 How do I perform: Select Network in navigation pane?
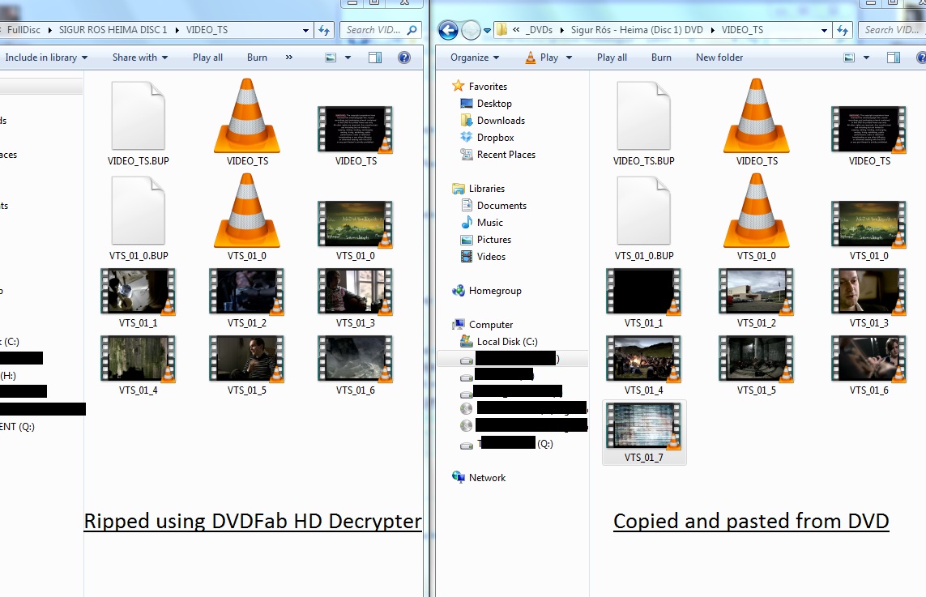(x=478, y=478)
